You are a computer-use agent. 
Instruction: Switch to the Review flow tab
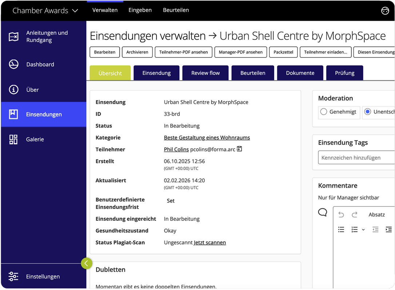tap(205, 73)
